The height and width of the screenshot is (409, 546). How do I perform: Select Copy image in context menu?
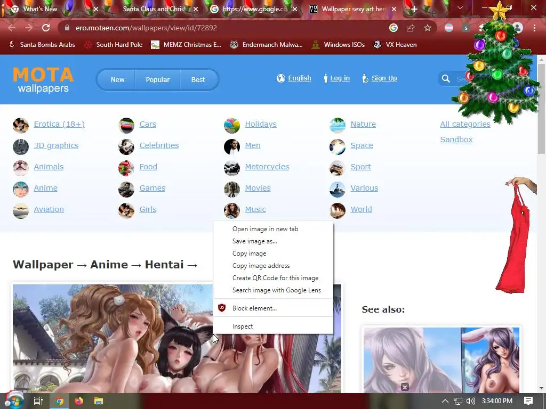coord(250,253)
